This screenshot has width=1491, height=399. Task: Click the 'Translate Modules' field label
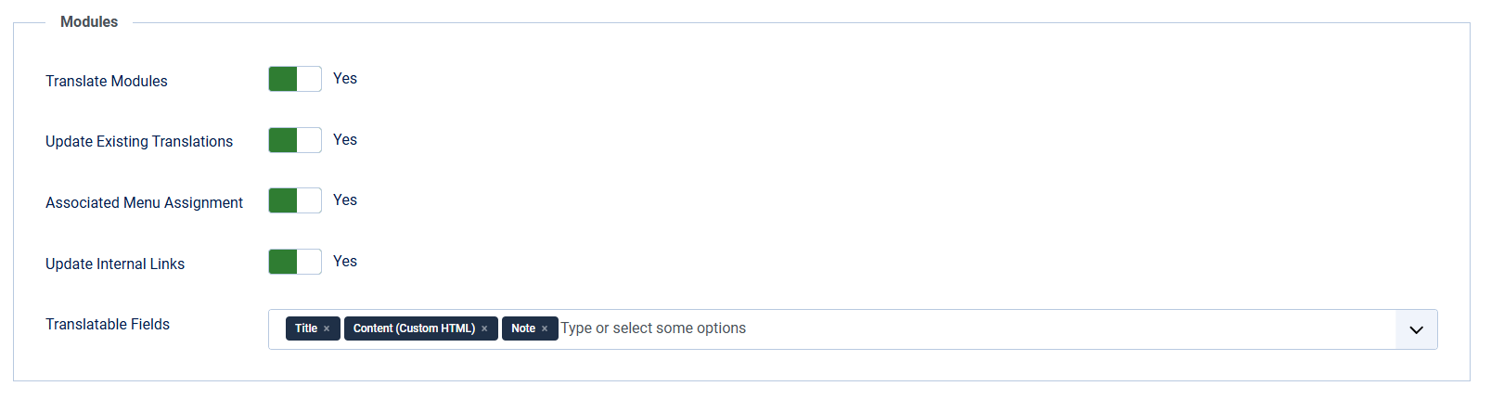[x=107, y=82]
